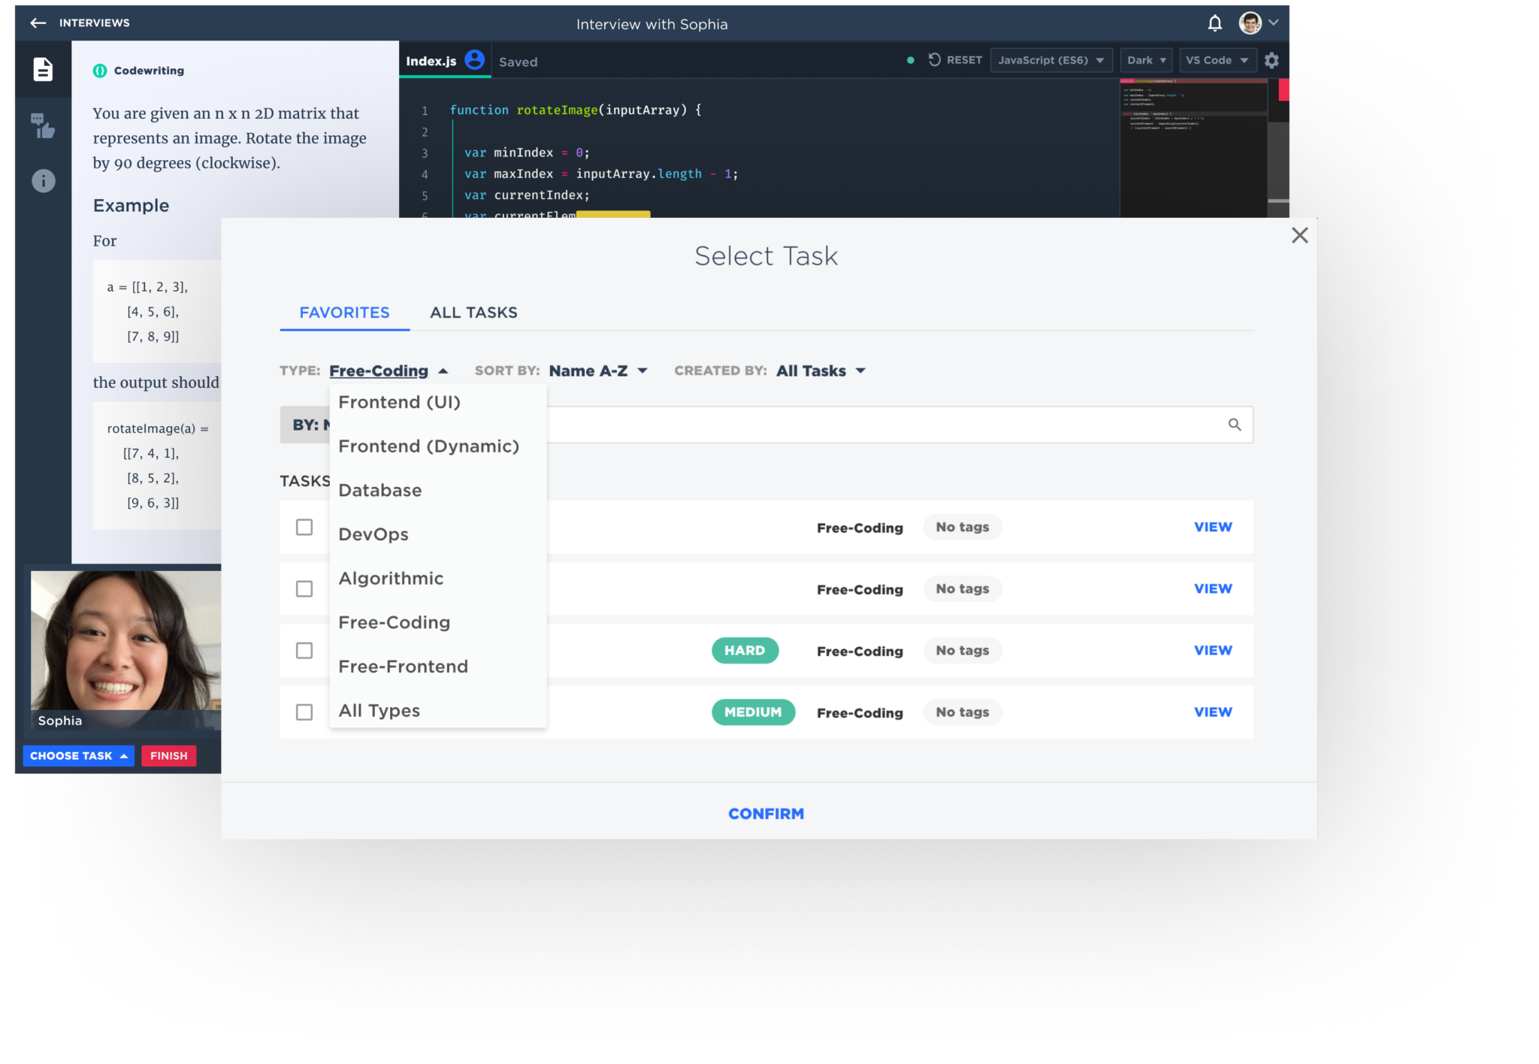The width and height of the screenshot is (1539, 1064).
Task: Select Algorithmic from the type list
Action: (391, 579)
